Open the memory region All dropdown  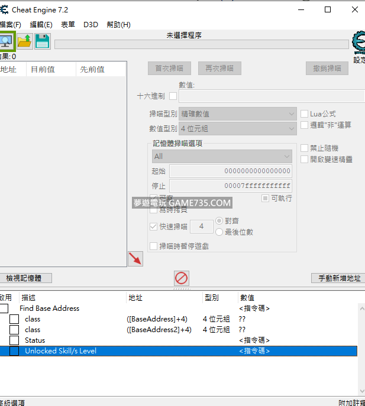point(222,157)
